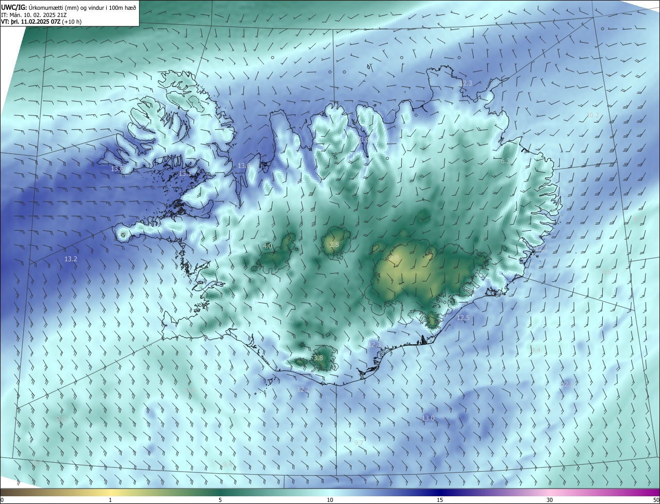Click the 4.0 value label on the map
This screenshot has width=660, height=504.
268,246
